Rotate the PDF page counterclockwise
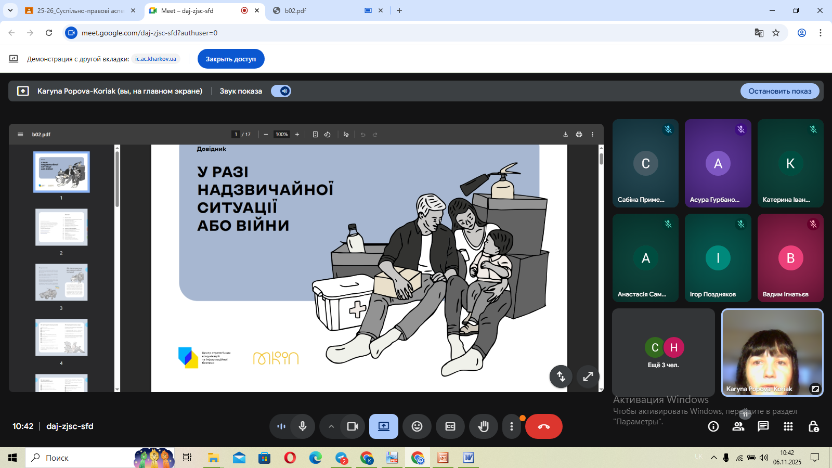Screen dimensions: 832x468 click(x=327, y=134)
